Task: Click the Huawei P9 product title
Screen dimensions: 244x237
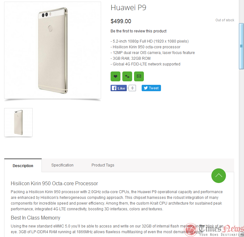Action: click(x=128, y=8)
